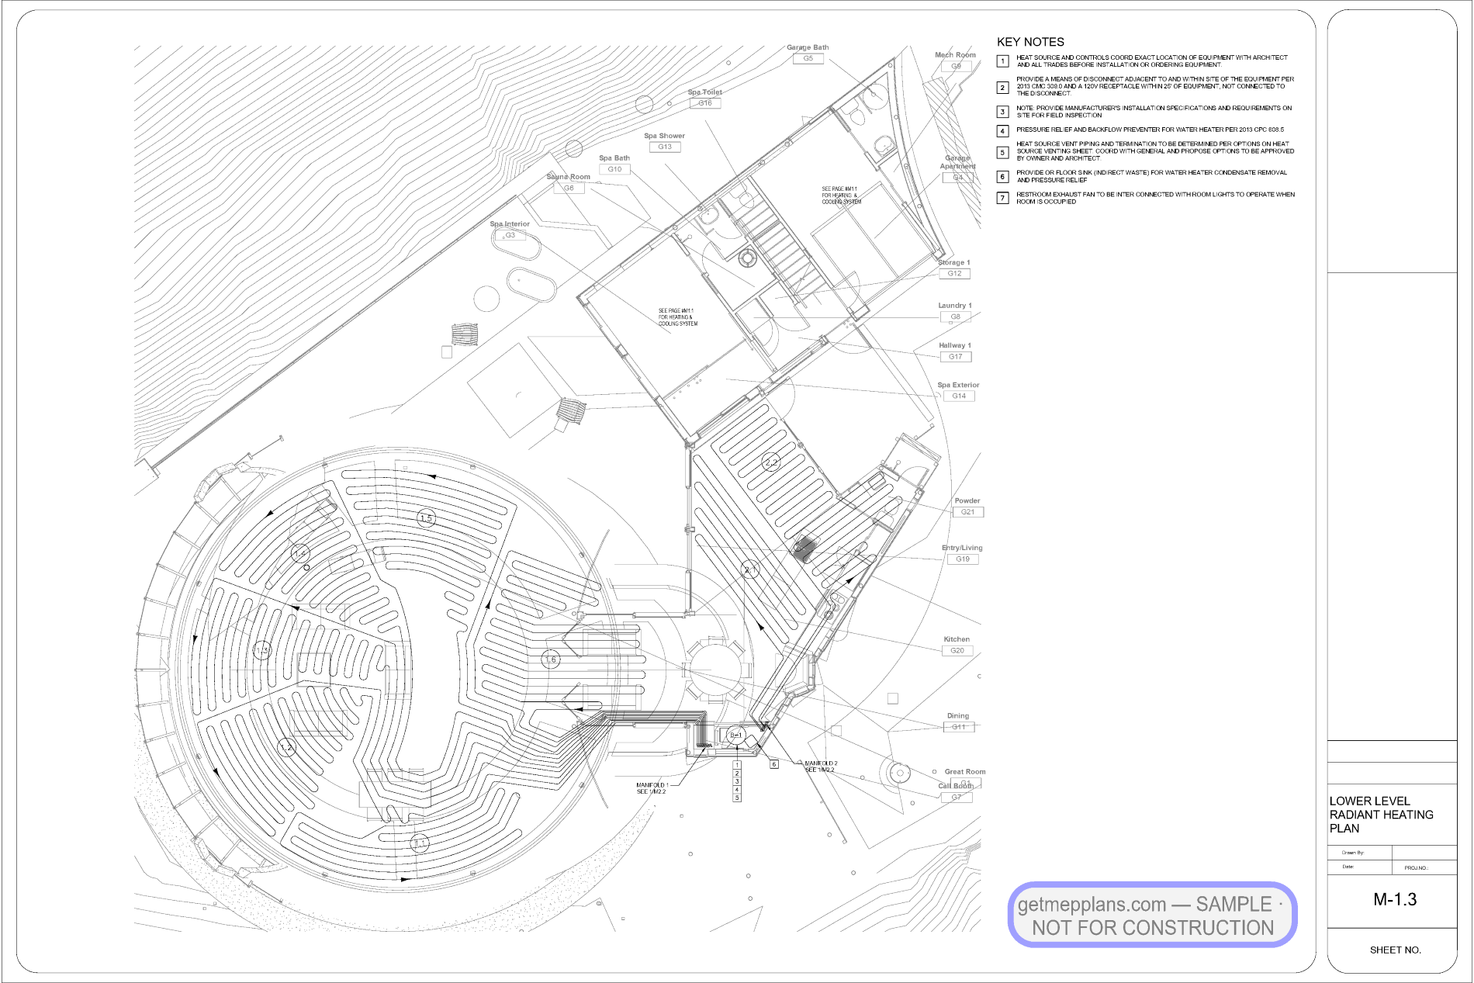Select the G5 room tag
Image resolution: width=1474 pixels, height=983 pixels.
point(808,58)
